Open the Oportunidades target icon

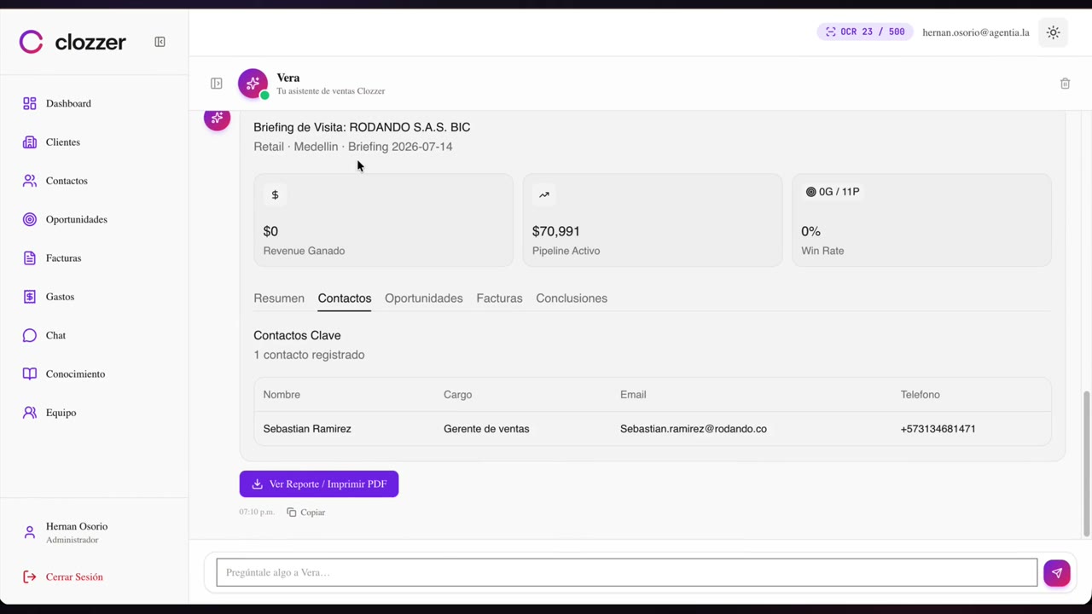pos(30,219)
